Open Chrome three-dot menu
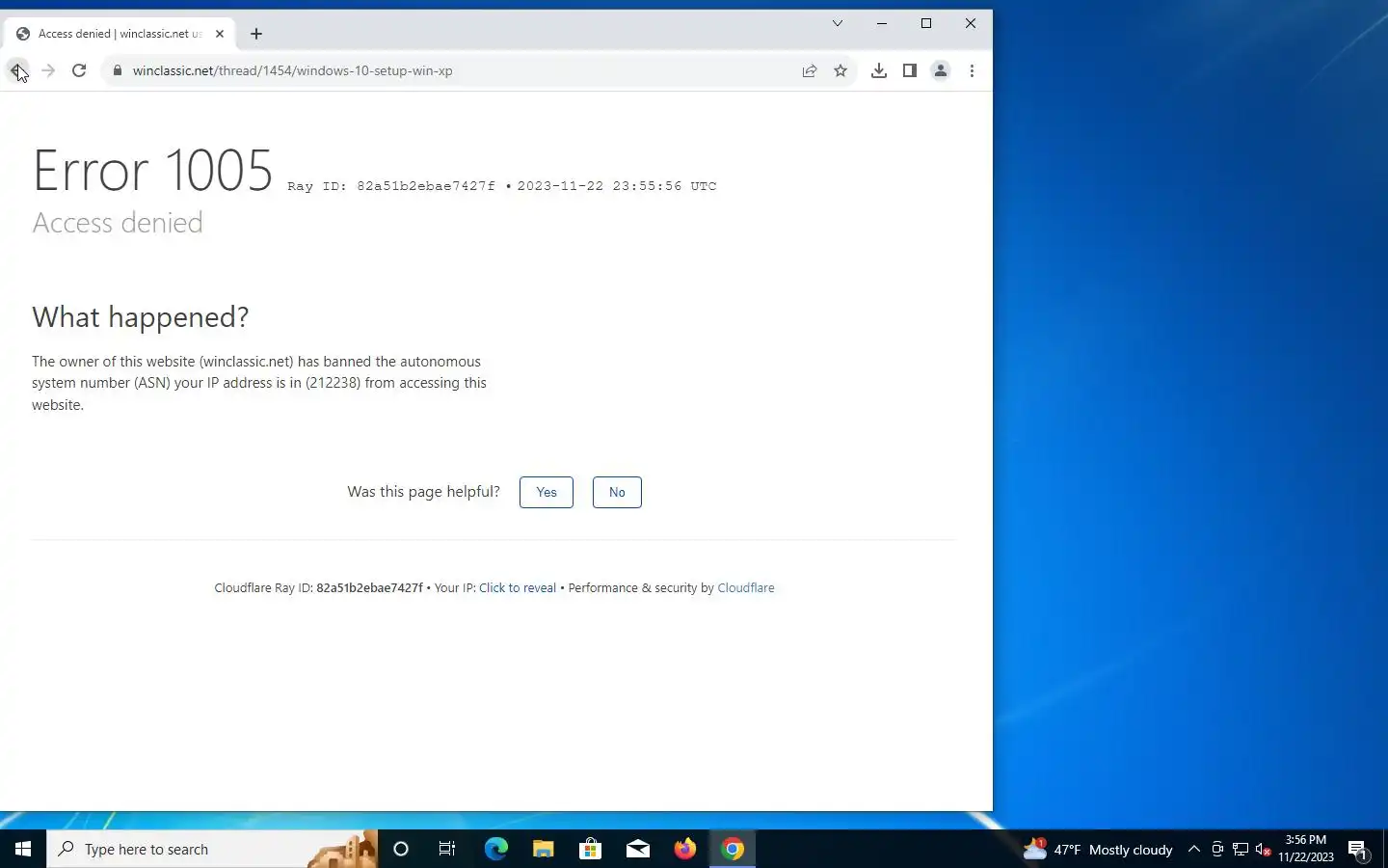The width and height of the screenshot is (1388, 868). [972, 70]
